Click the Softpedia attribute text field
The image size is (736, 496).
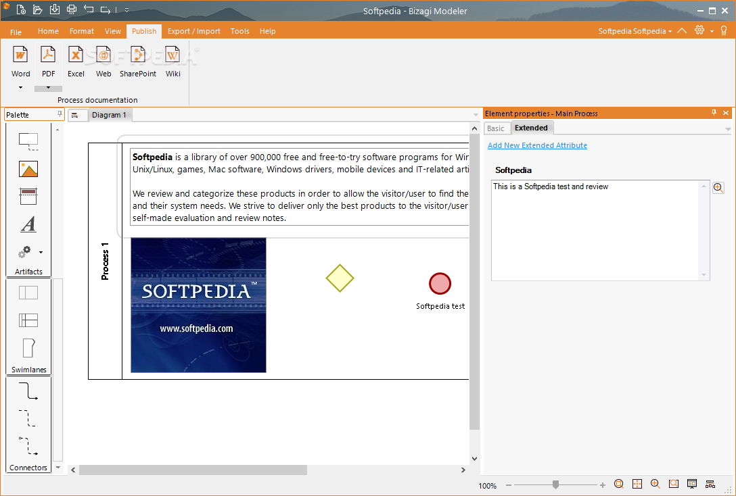tap(600, 230)
